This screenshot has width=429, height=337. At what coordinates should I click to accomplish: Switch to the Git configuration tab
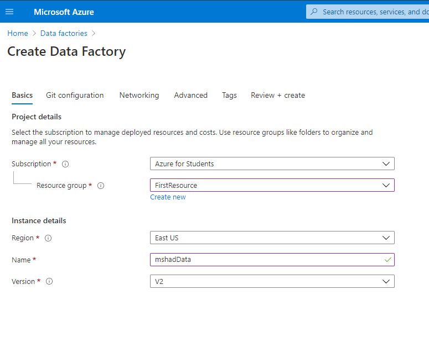[x=75, y=95]
